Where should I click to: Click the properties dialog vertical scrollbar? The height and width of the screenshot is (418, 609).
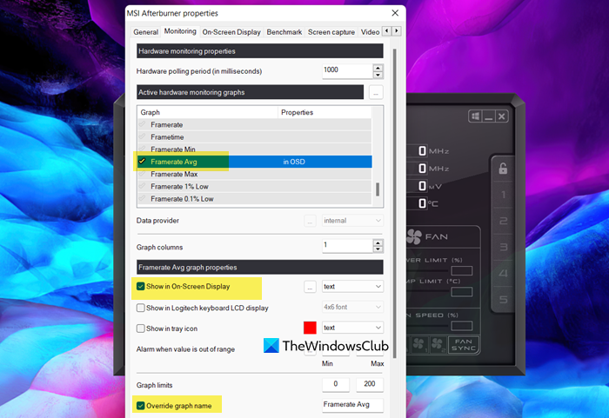tap(395, 203)
